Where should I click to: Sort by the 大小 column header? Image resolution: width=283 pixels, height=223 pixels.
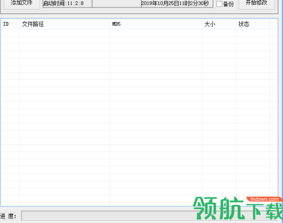click(219, 24)
